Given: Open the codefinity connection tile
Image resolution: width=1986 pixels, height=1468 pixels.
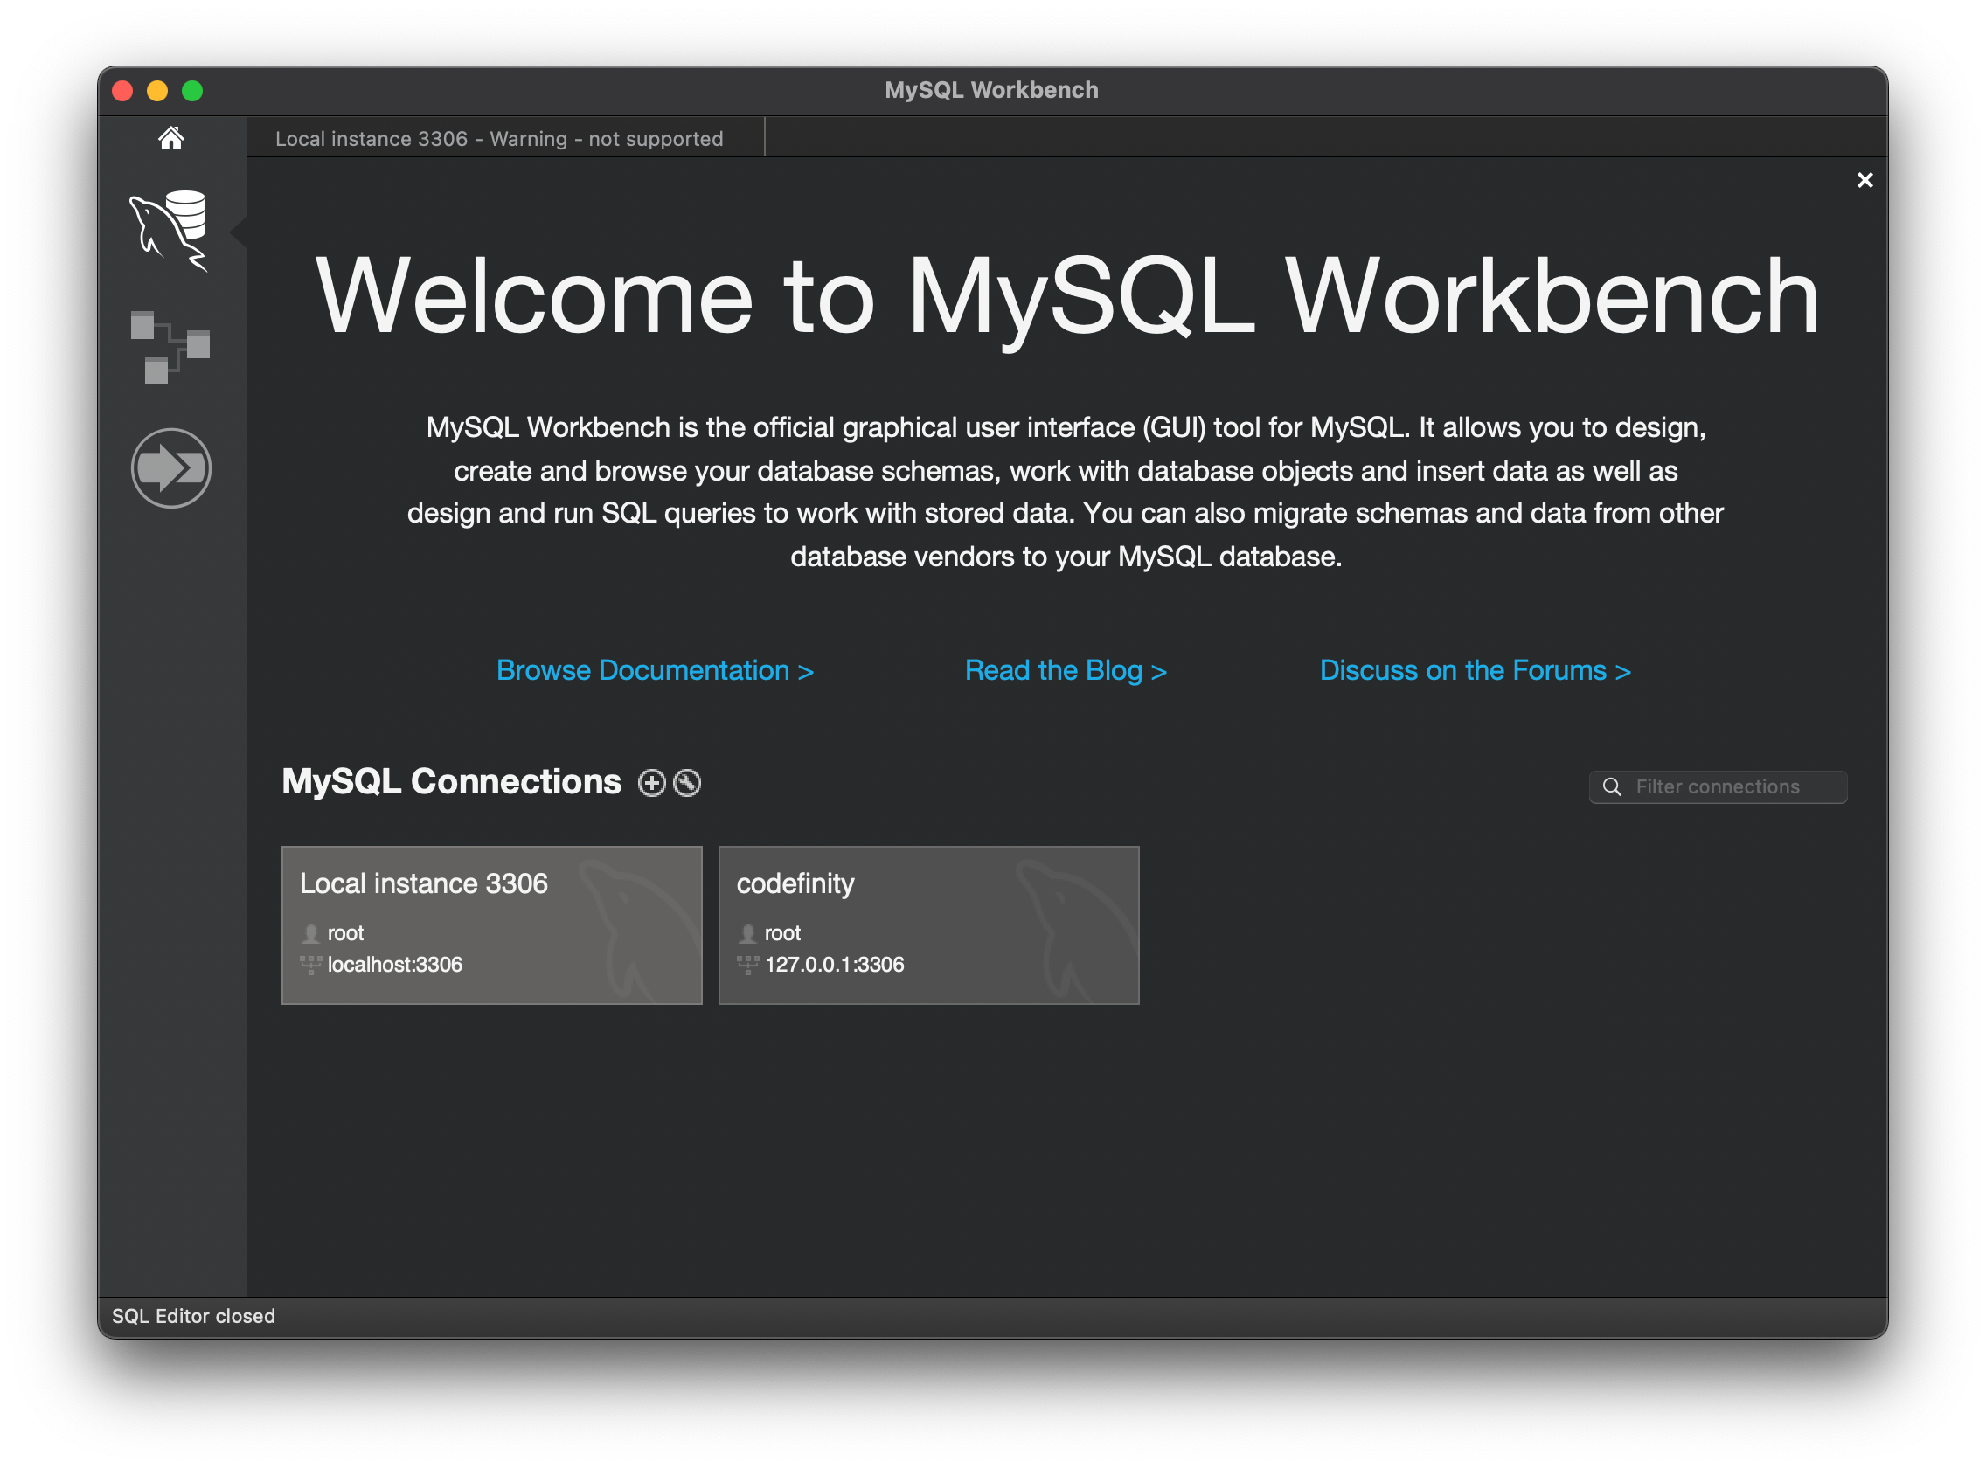Looking at the screenshot, I should point(929,925).
